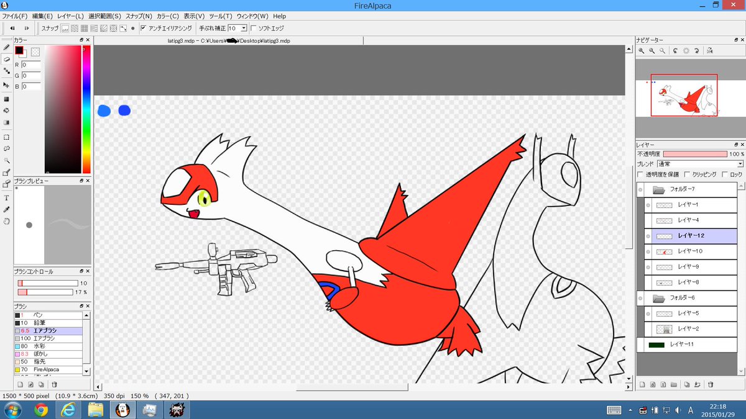Delete brush using the brush panel trash icon
746x419 pixels.
(x=54, y=384)
